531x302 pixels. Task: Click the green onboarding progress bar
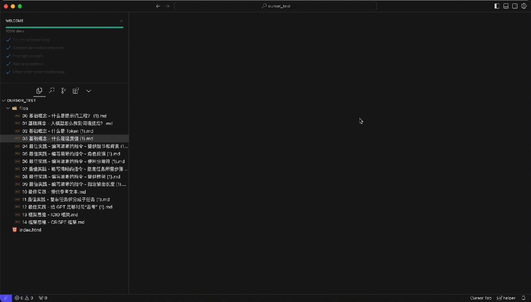tap(64, 27)
